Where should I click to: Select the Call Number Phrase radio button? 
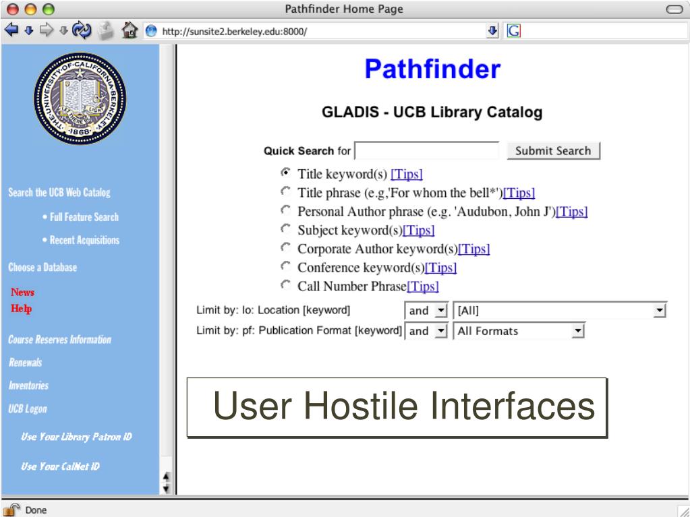(285, 285)
